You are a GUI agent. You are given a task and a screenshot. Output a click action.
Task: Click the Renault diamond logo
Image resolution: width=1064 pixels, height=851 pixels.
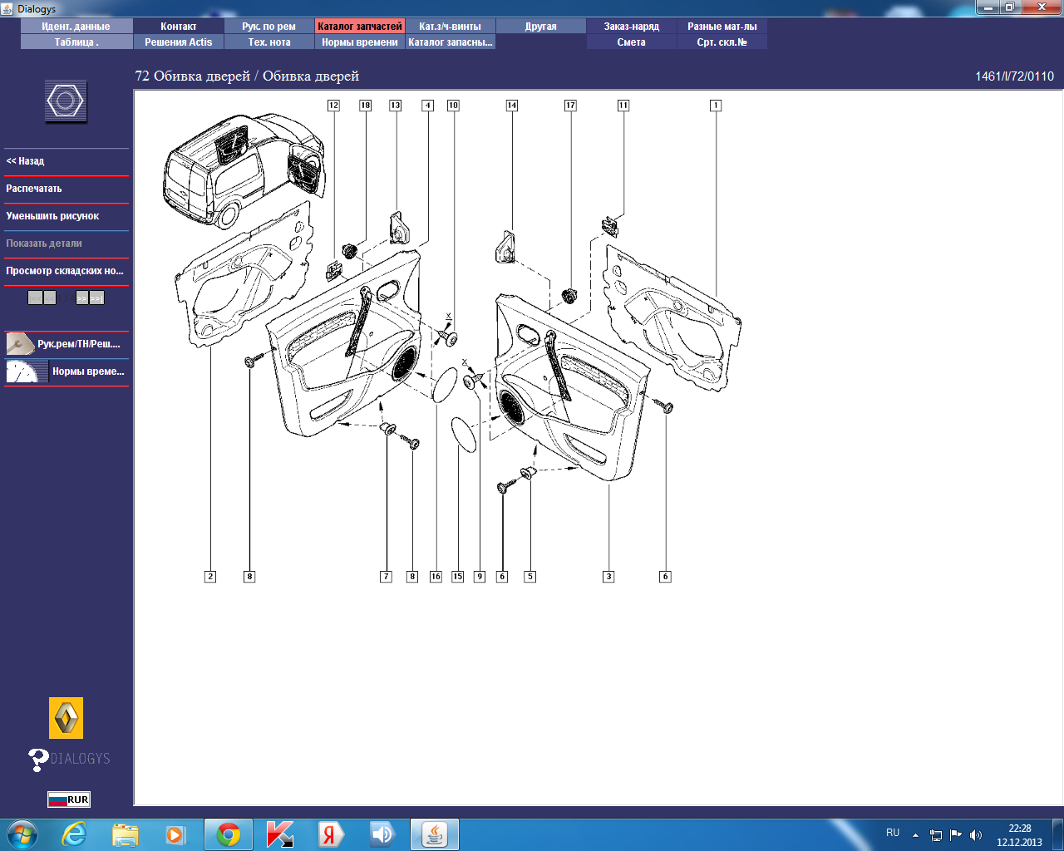coord(66,718)
